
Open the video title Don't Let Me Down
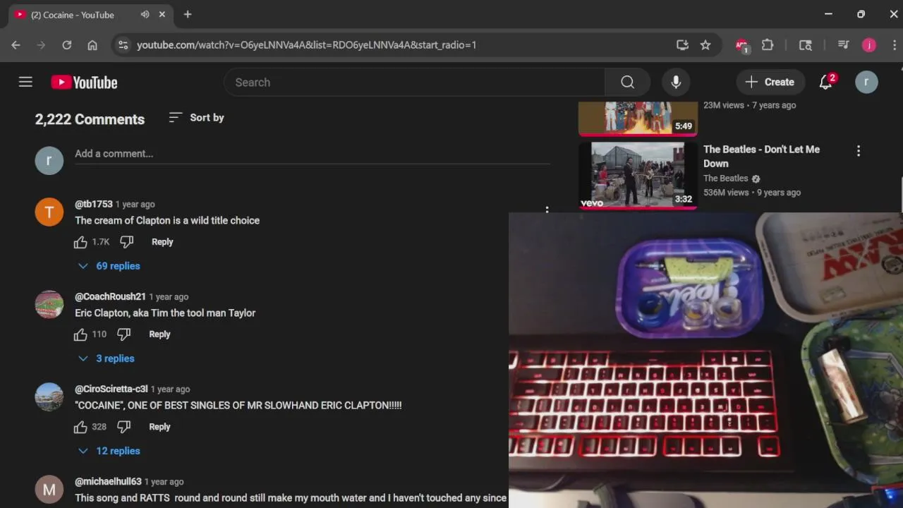coord(761,156)
